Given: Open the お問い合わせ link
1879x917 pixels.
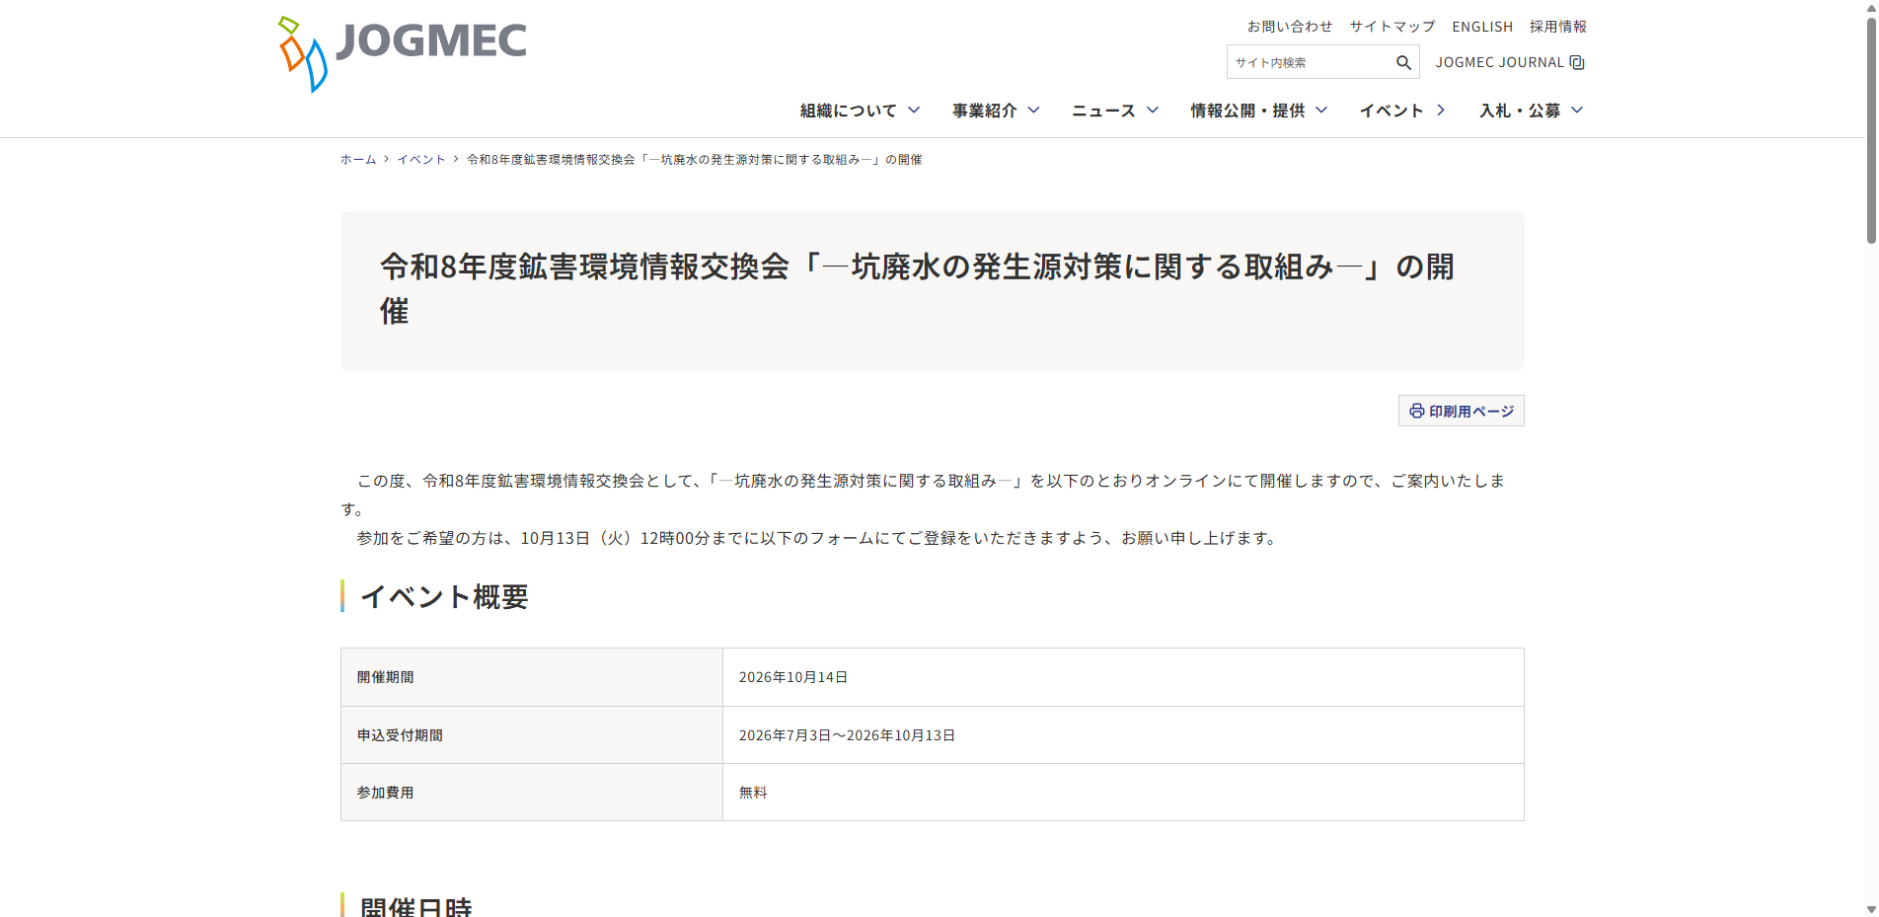Looking at the screenshot, I should [x=1290, y=27].
